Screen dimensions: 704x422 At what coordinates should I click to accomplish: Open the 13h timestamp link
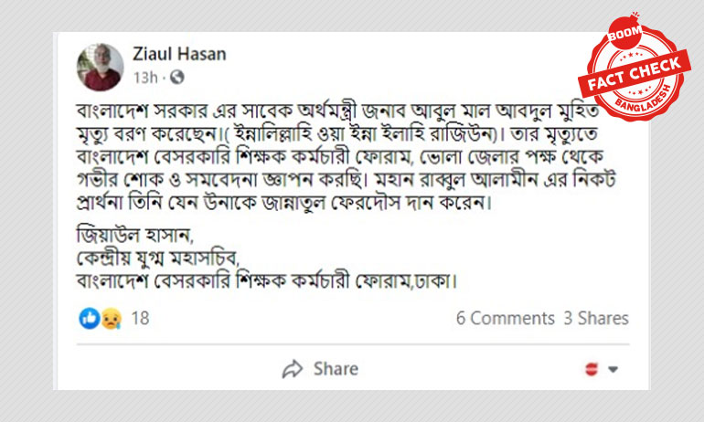(145, 78)
